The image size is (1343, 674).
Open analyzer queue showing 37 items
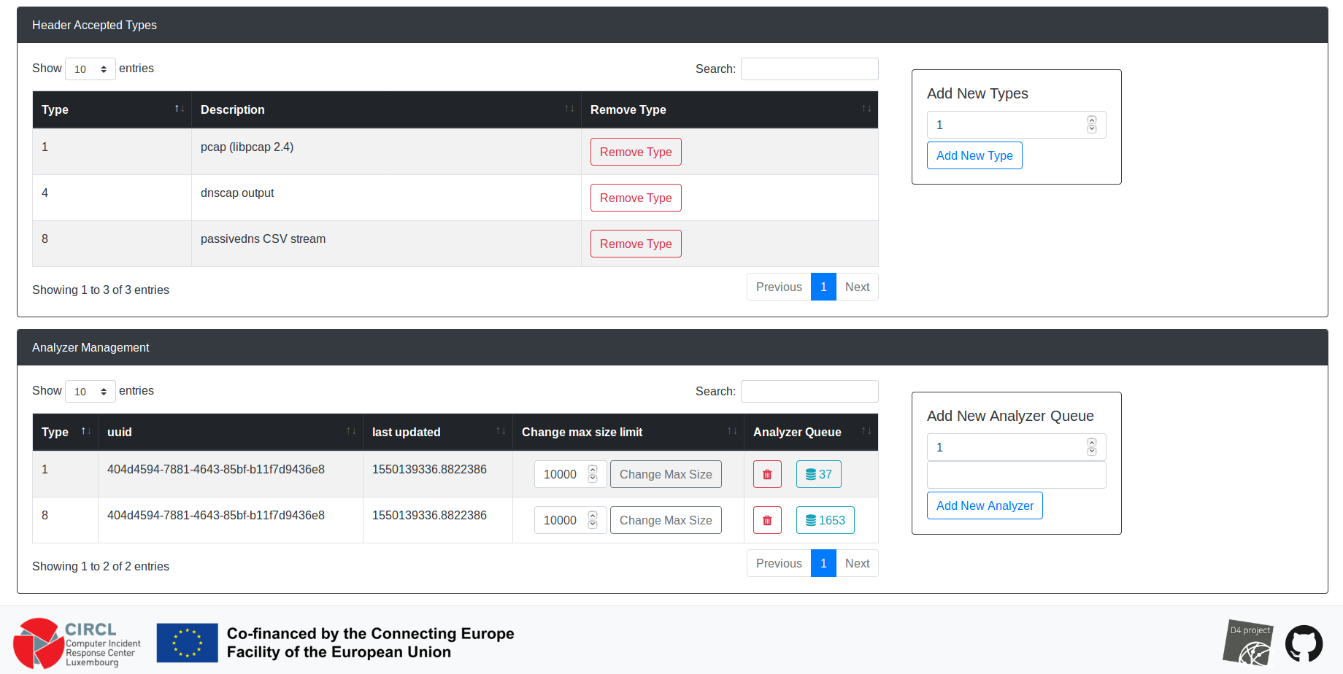(818, 474)
